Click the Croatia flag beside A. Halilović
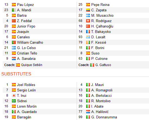Viewport: 149px width, 120px height. click(88, 112)
